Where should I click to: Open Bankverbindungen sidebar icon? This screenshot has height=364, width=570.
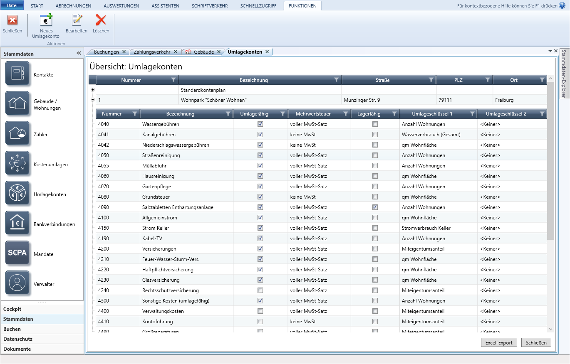coord(17,223)
